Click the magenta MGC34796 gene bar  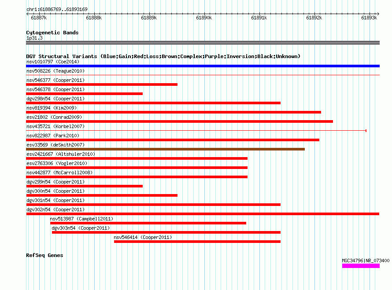tap(361, 266)
